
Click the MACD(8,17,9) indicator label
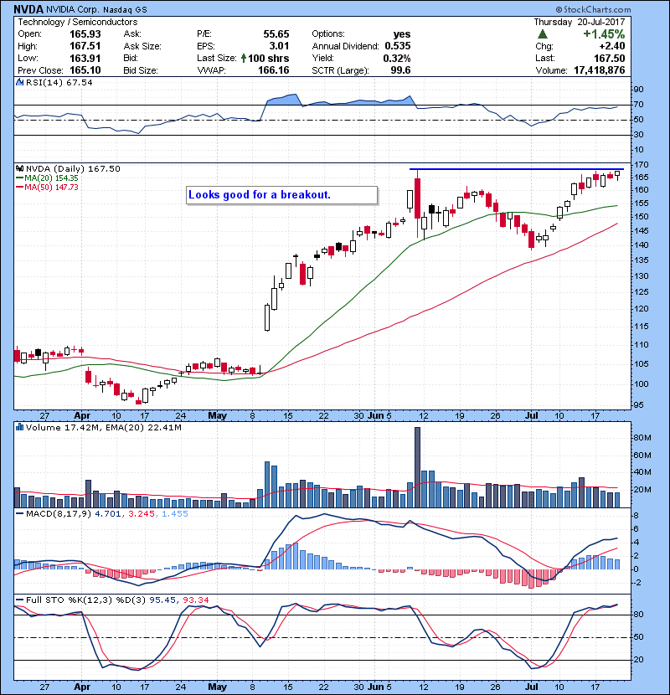coord(59,514)
